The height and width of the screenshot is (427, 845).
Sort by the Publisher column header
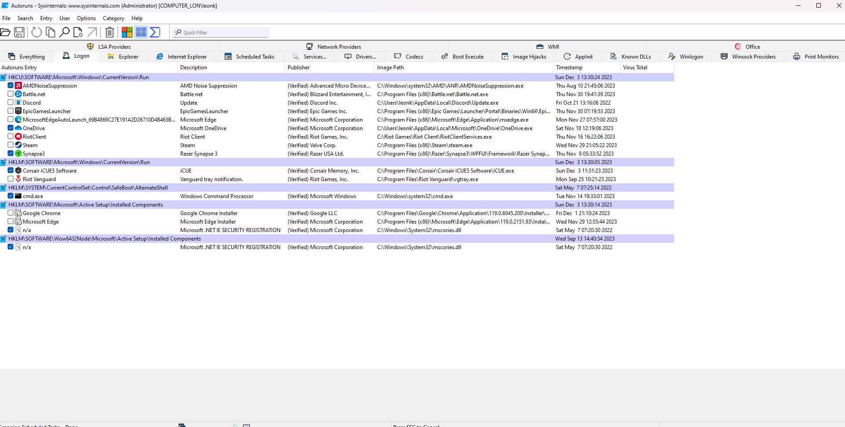[x=329, y=68]
